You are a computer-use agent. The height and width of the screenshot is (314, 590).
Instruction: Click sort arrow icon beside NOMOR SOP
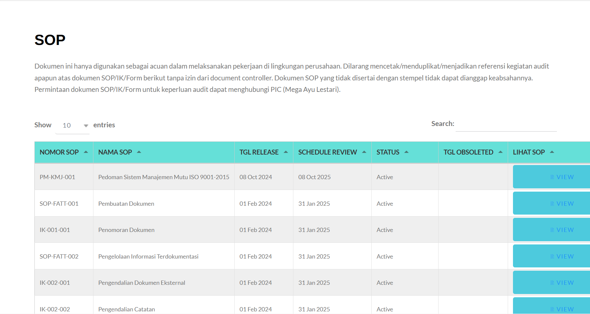[x=86, y=152]
